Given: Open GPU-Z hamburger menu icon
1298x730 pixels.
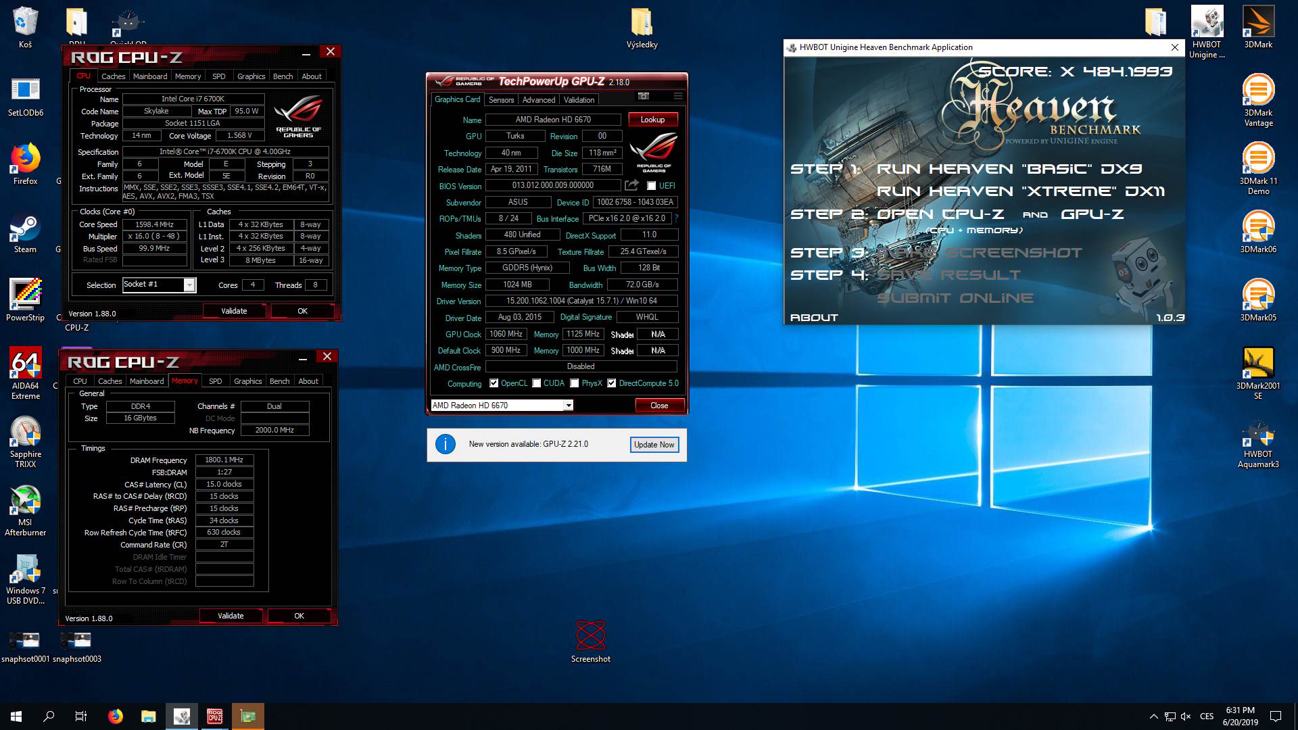Looking at the screenshot, I should click(x=678, y=96).
